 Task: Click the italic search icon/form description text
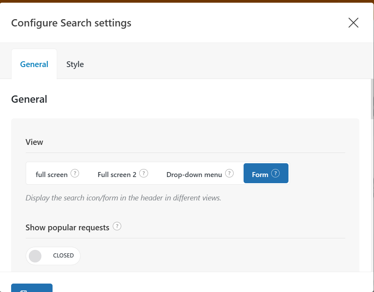(x=123, y=198)
